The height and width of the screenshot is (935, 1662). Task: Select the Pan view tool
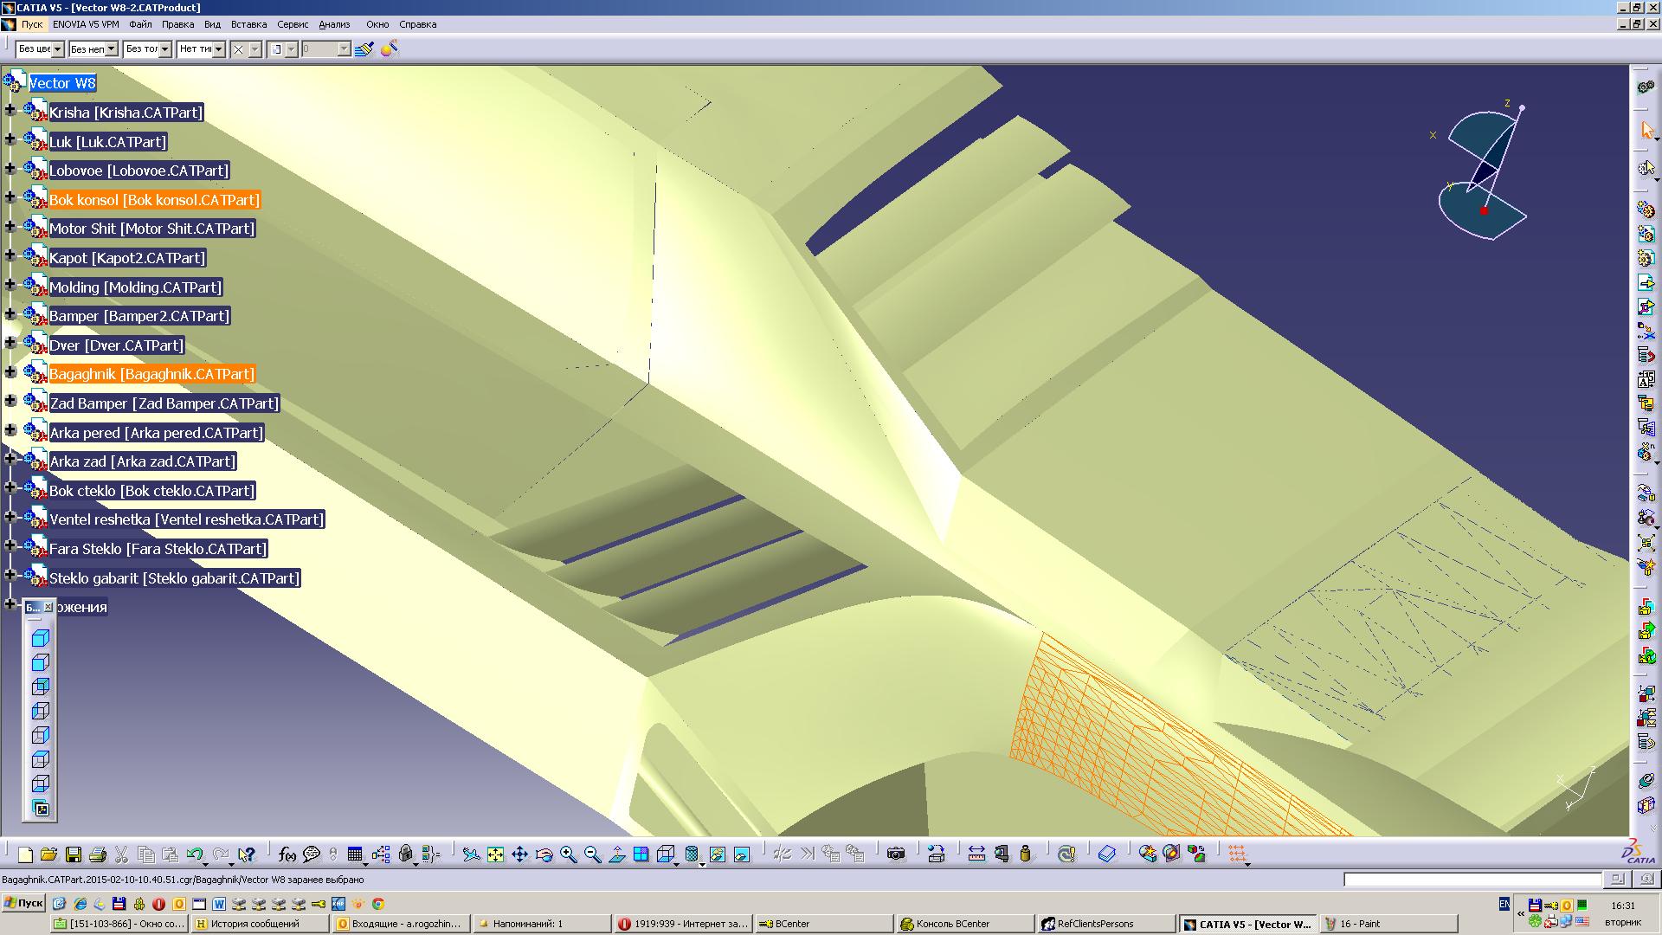coord(519,854)
